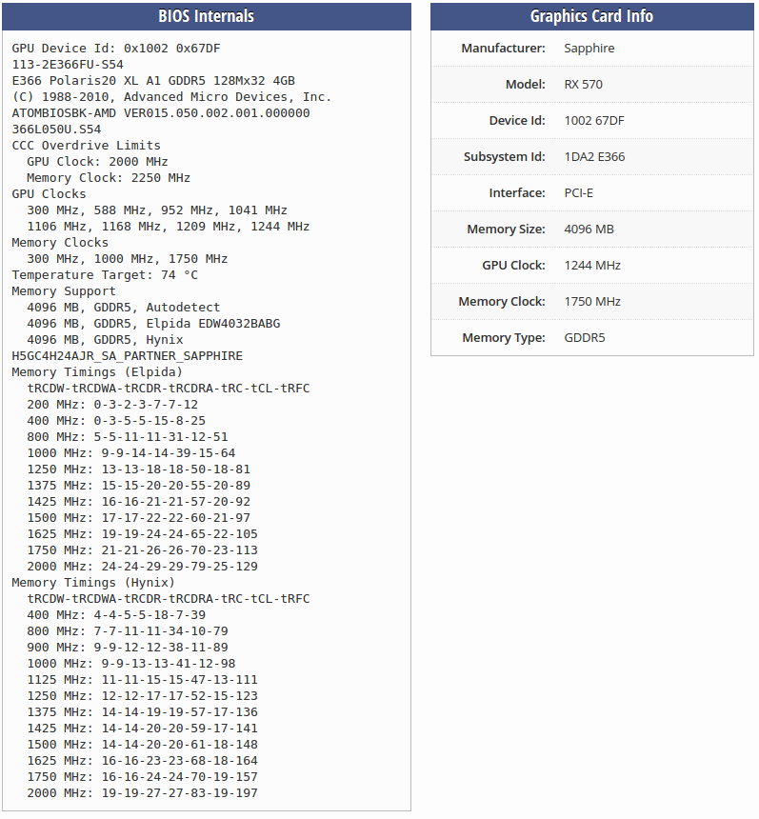
Task: Click Elpida 2000 MHz timing row ending 129
Action: (142, 567)
